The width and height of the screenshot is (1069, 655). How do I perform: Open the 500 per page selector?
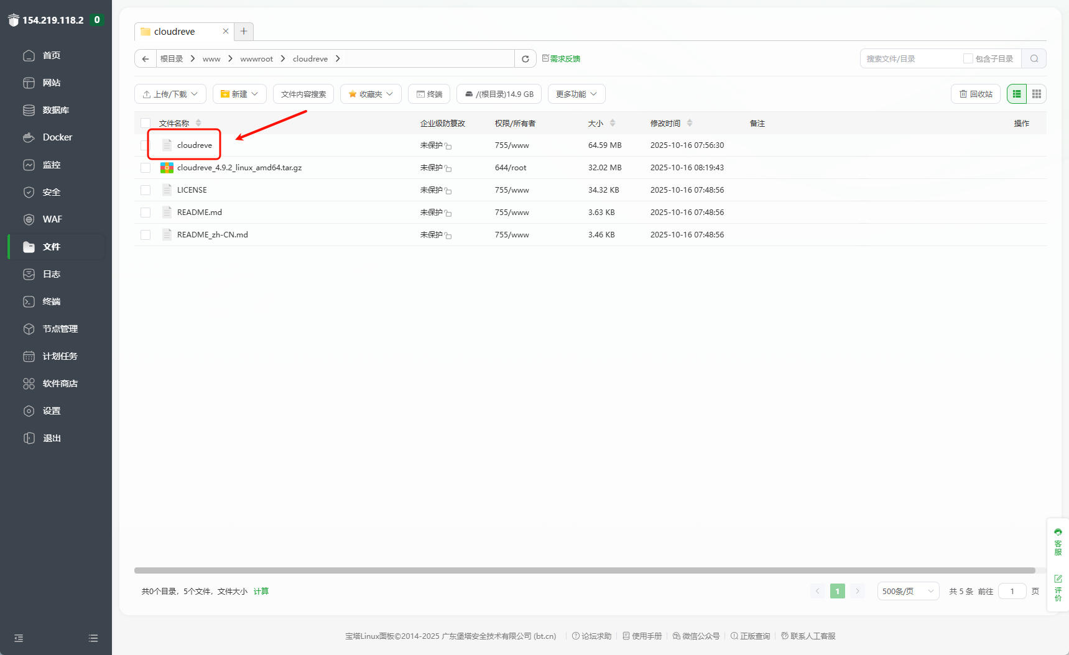908,592
